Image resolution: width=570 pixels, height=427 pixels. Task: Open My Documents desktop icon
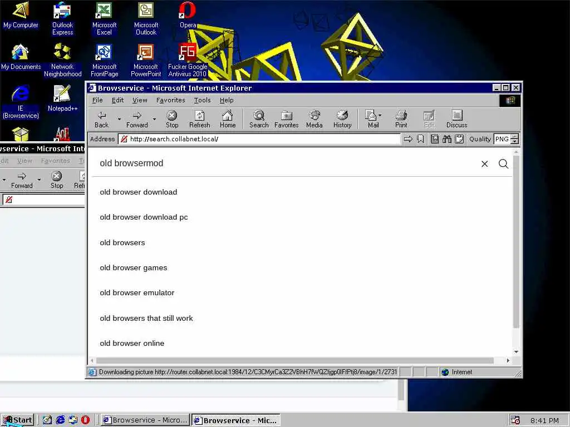[21, 57]
